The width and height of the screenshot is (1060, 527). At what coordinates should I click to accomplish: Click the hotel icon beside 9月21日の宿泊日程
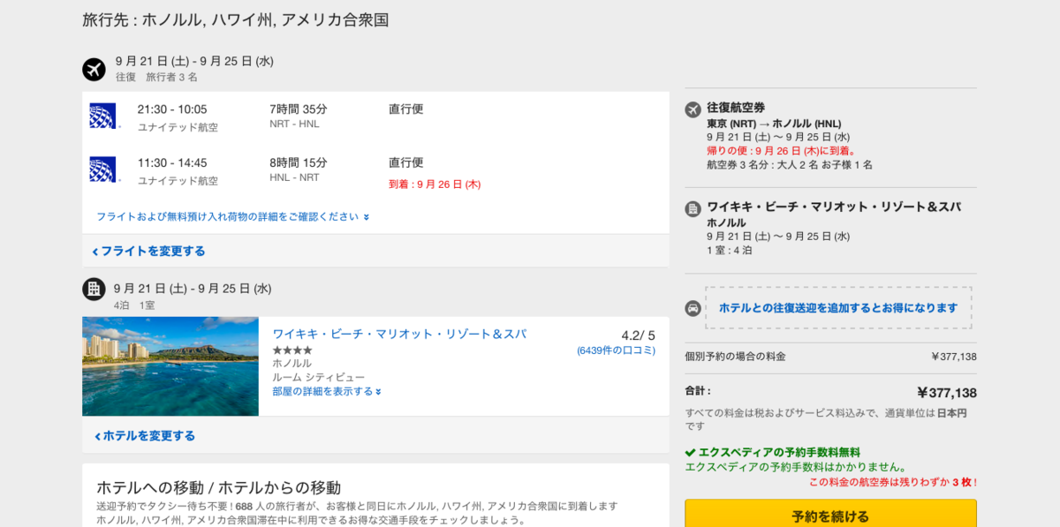pos(95,289)
